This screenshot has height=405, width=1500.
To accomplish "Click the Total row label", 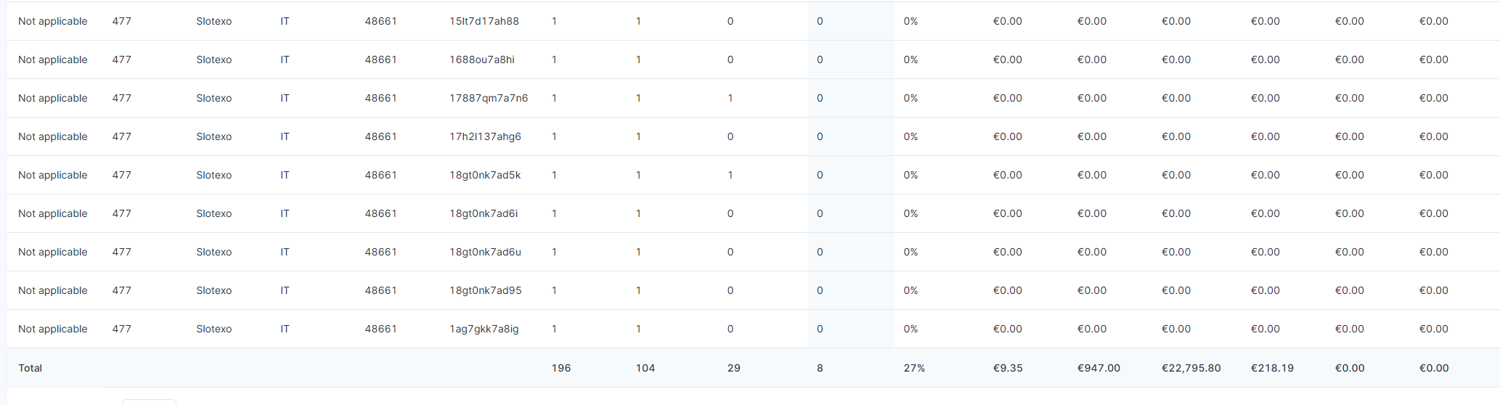I will coord(30,368).
